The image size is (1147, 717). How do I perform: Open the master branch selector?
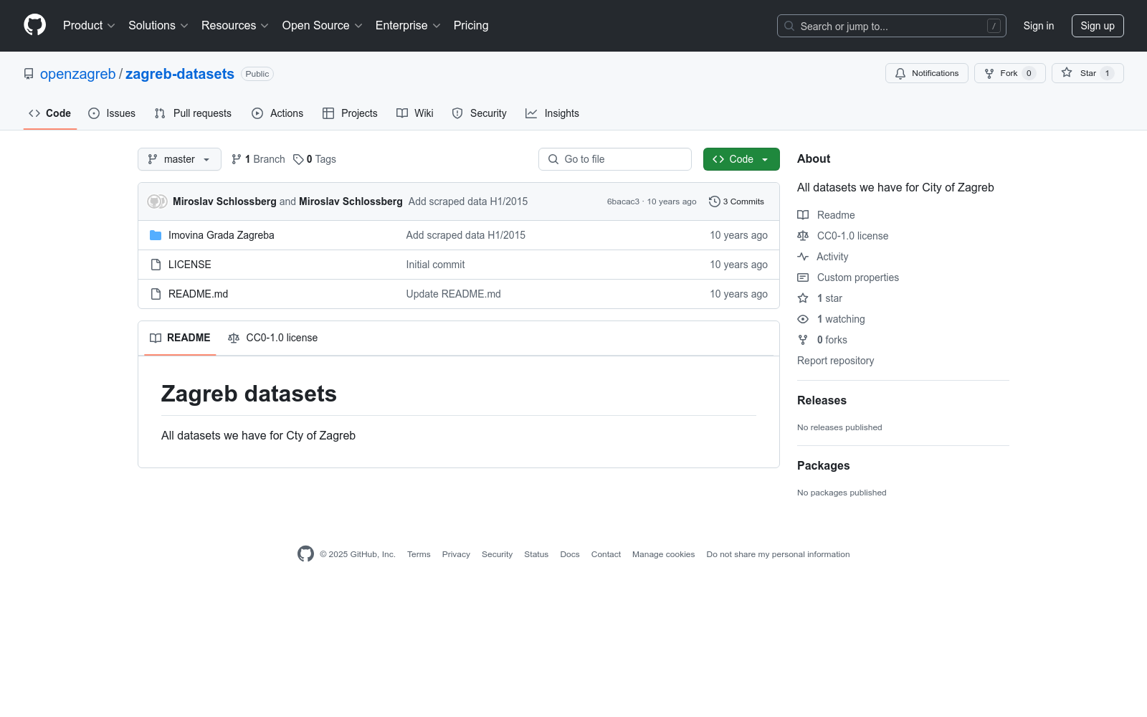click(x=179, y=159)
